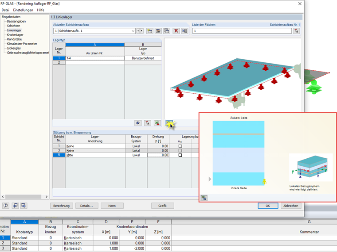Image resolution: width=337 pixels, height=252 pixels.
Task: Select Schichten in navigation tree
Action: pos(14,26)
